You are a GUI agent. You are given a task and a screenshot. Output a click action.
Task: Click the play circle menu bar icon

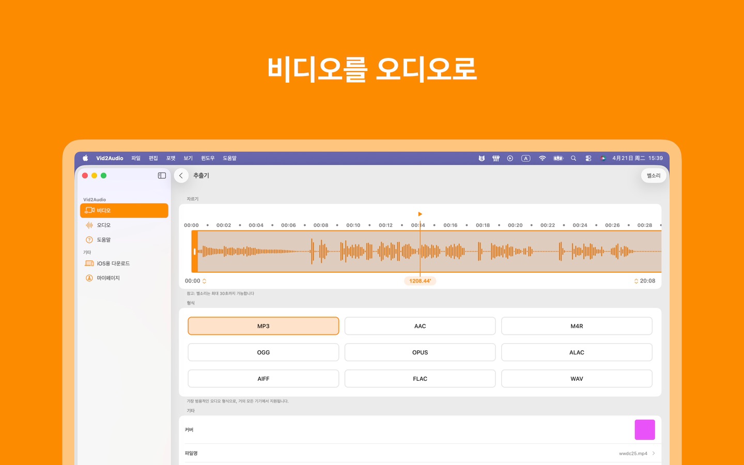[x=510, y=159]
